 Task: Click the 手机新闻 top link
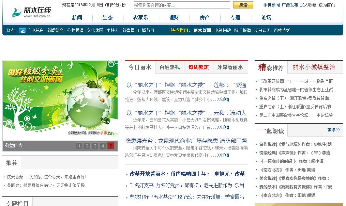271,5
